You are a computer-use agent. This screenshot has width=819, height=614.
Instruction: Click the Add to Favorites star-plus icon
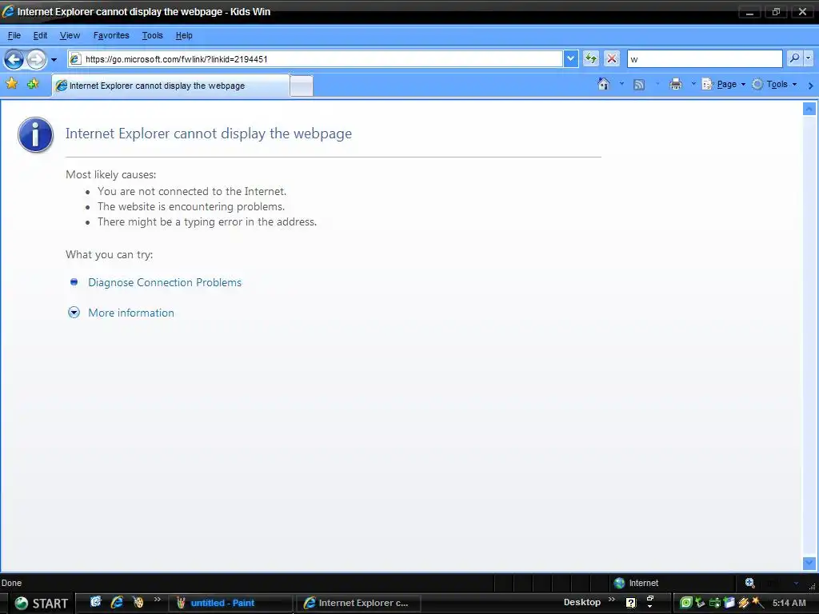33,83
